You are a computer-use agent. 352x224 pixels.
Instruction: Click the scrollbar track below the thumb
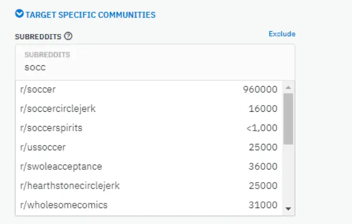(x=288, y=175)
